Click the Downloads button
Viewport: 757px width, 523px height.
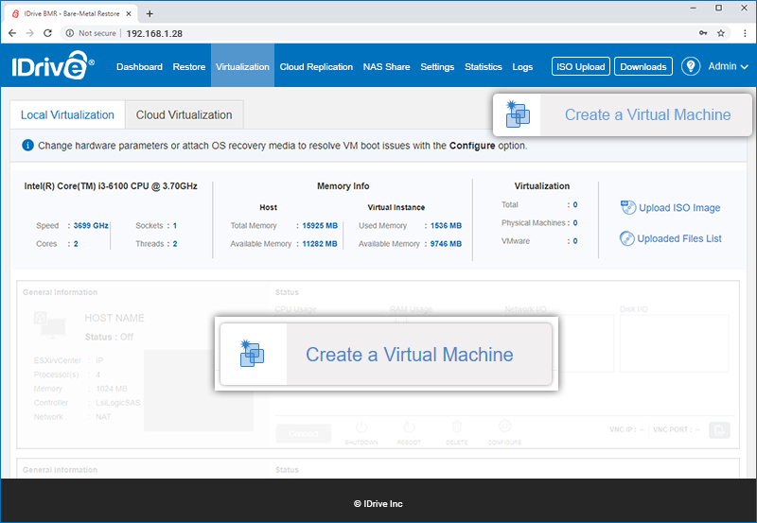point(643,66)
